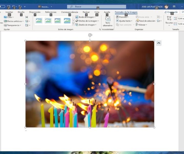The image size is (184, 154).
Task: Click the width field showing 15.59 cm
Action: coord(180,24)
